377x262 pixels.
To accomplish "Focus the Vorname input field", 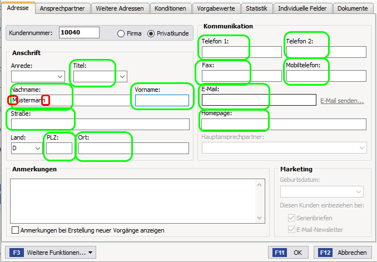I will [162, 100].
